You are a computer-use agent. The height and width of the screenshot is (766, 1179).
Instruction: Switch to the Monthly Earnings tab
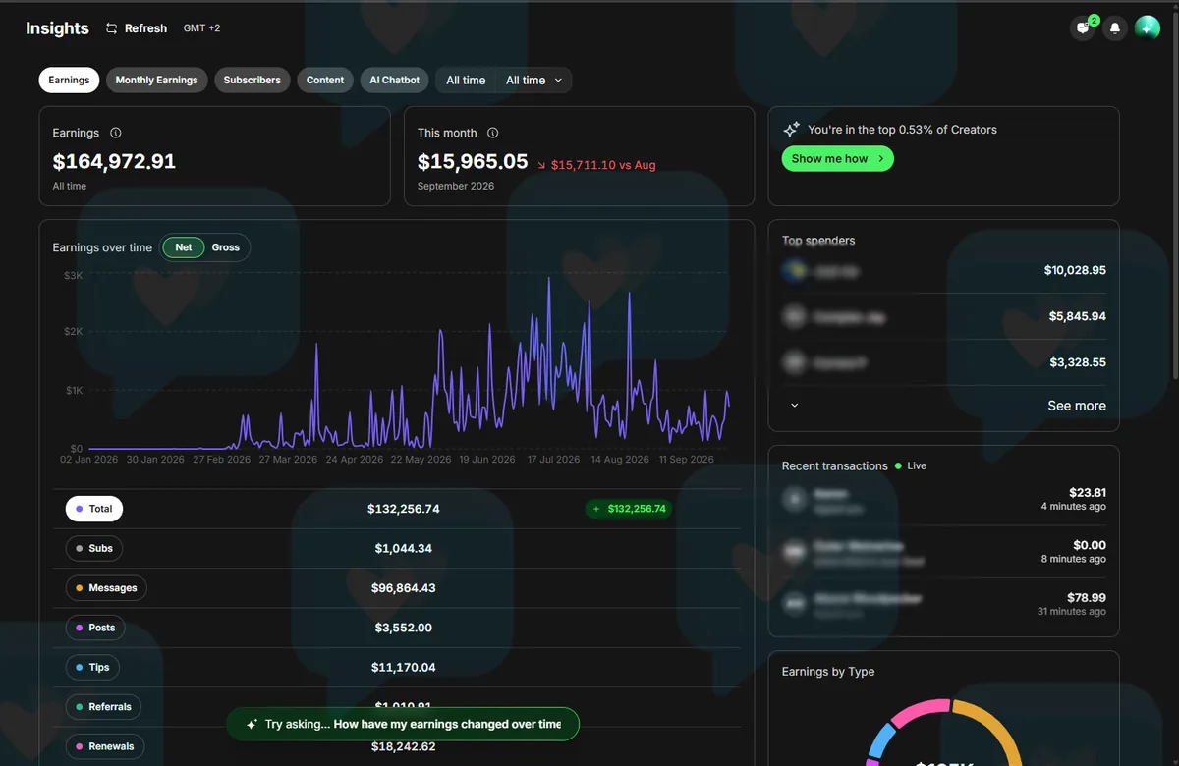(157, 81)
